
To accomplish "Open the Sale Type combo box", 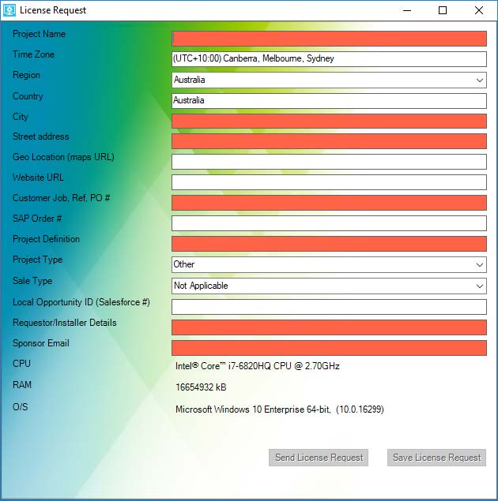I will [329, 286].
